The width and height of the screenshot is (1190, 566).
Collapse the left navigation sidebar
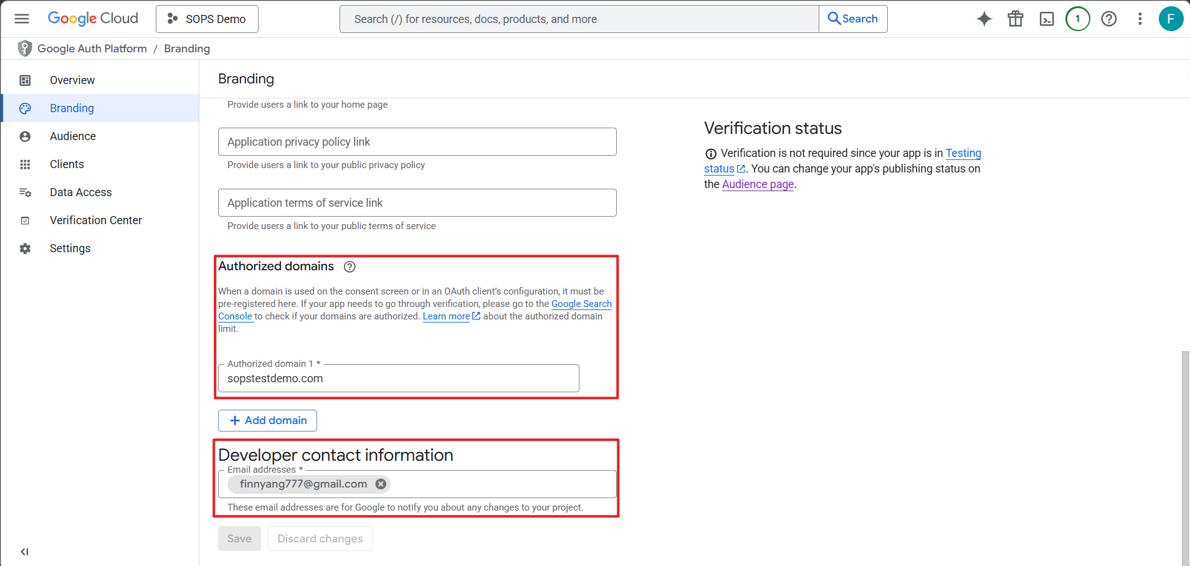pos(24,552)
